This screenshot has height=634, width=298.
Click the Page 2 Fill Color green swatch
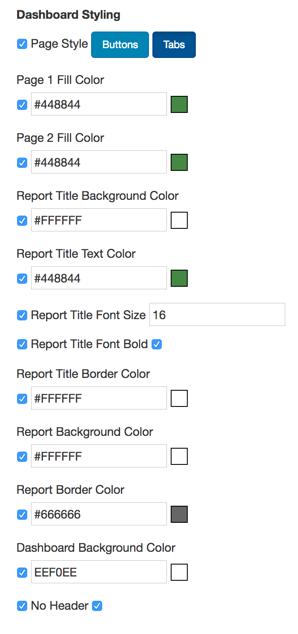pyautogui.click(x=179, y=162)
